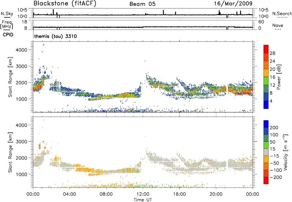The width and height of the screenshot is (292, 202).
Task: Click the 'Velocity [m s-1]' color bar title
Action: (x=285, y=152)
